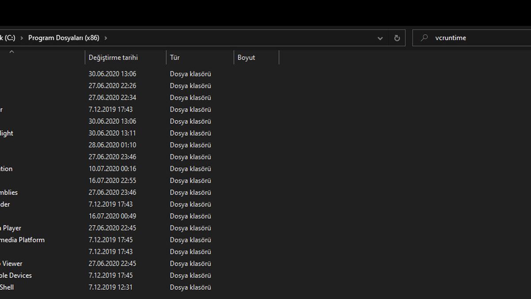The width and height of the screenshot is (531, 299).
Task: Open the address bar history dropdown arrow
Action: (x=380, y=39)
